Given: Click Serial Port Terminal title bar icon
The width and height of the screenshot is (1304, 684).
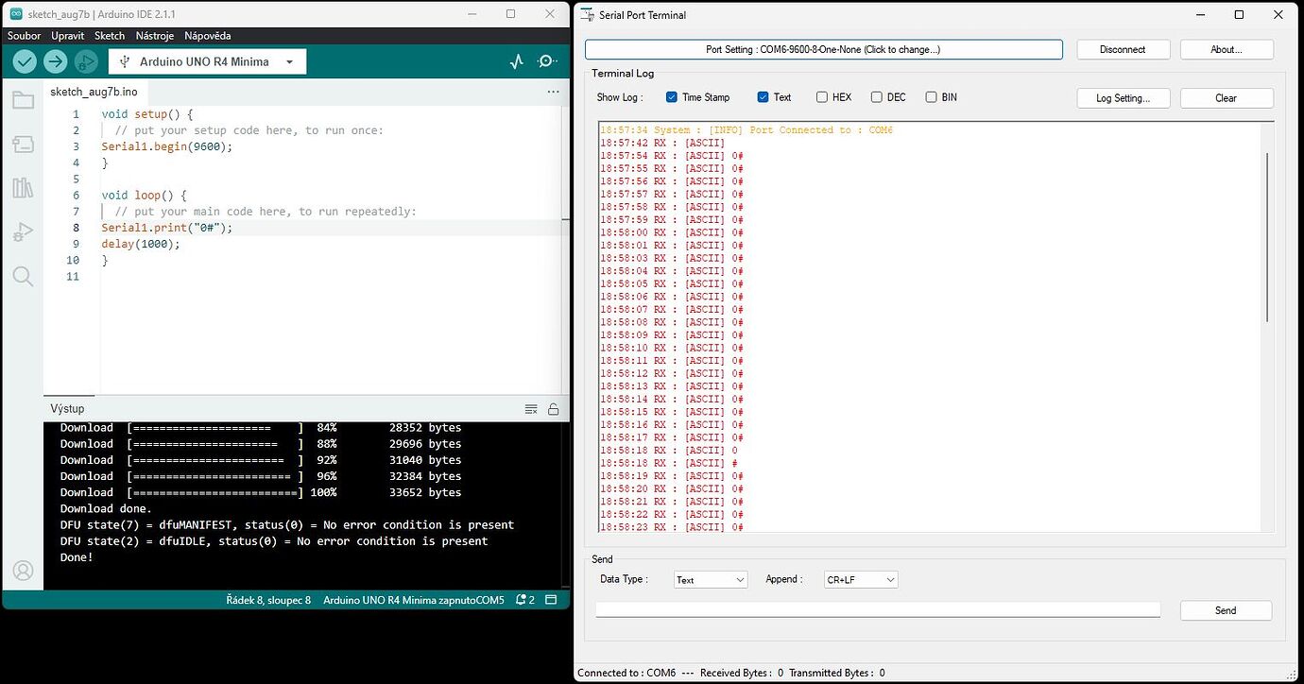Looking at the screenshot, I should [x=587, y=15].
